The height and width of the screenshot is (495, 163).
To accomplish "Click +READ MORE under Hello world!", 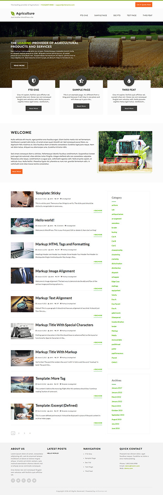I will point(98,235).
